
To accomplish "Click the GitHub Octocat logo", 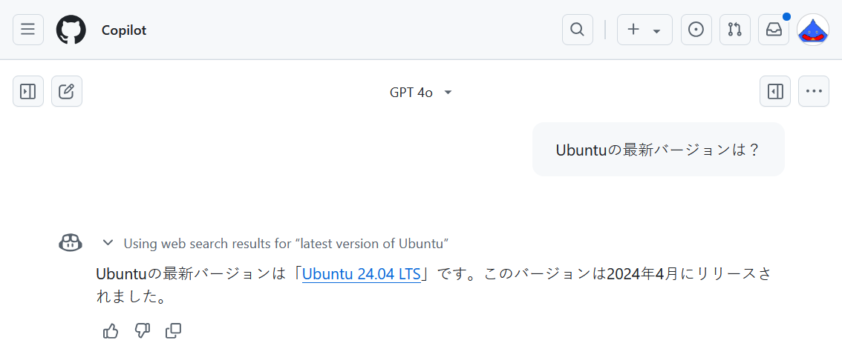I will click(x=71, y=30).
